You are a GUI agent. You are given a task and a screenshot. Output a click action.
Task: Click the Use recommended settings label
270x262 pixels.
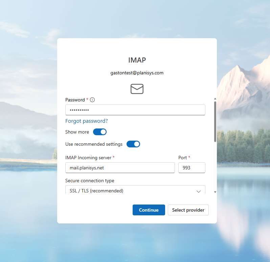[94, 144]
